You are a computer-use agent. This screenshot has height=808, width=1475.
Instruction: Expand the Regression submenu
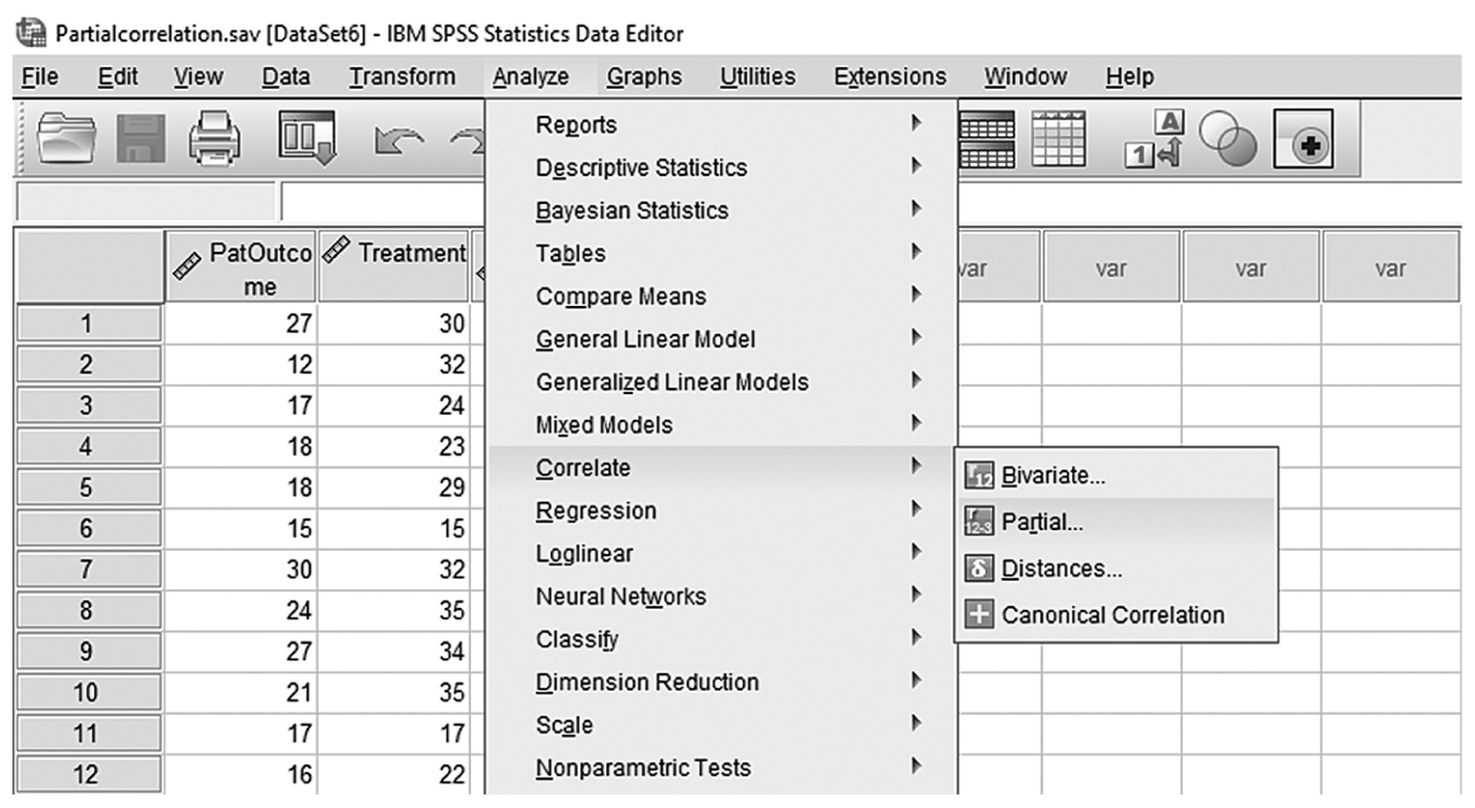pos(721,511)
